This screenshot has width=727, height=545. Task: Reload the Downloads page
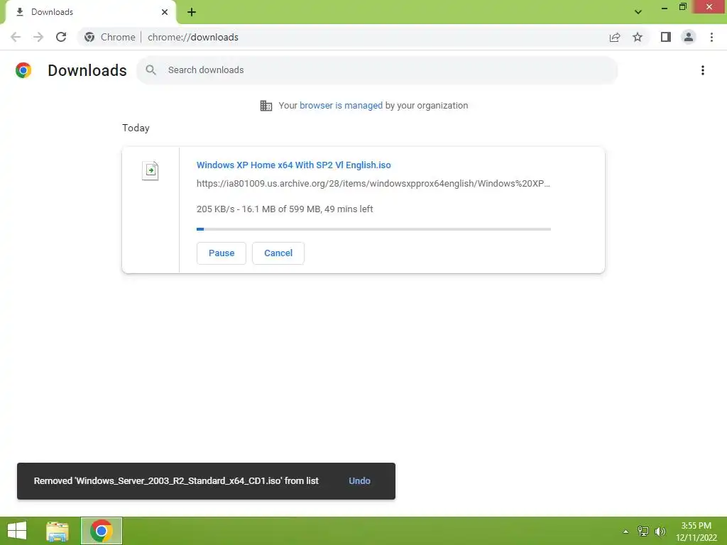click(x=61, y=37)
